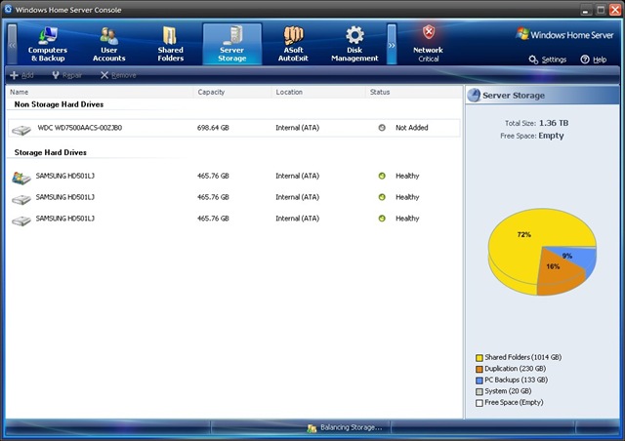The height and width of the screenshot is (441, 625).
Task: Open User Accounts tab
Action: pyautogui.click(x=108, y=44)
